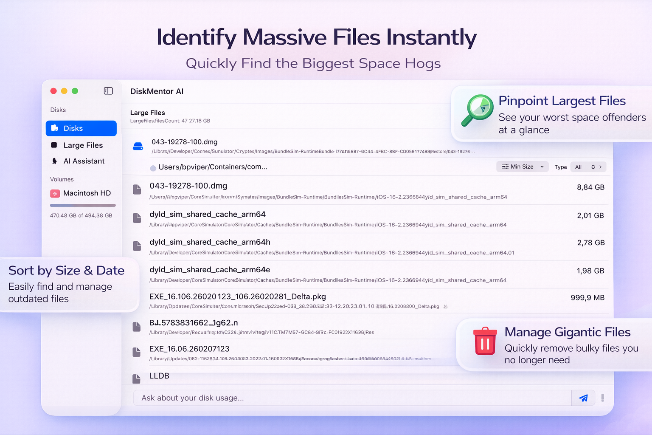Select the Disks icon in the sidebar
Screen dimensions: 652x435
coord(55,128)
